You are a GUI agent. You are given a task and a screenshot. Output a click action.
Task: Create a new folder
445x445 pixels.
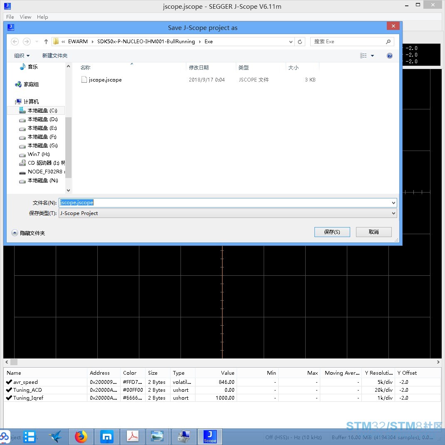[x=55, y=56]
